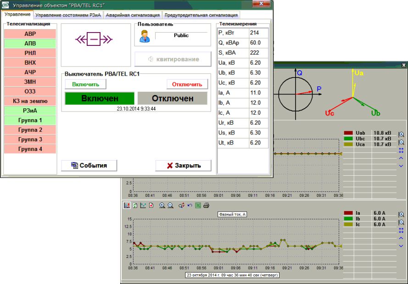Click up chevron beside the phase current chart
The image size is (408, 284).
(x=401, y=238)
